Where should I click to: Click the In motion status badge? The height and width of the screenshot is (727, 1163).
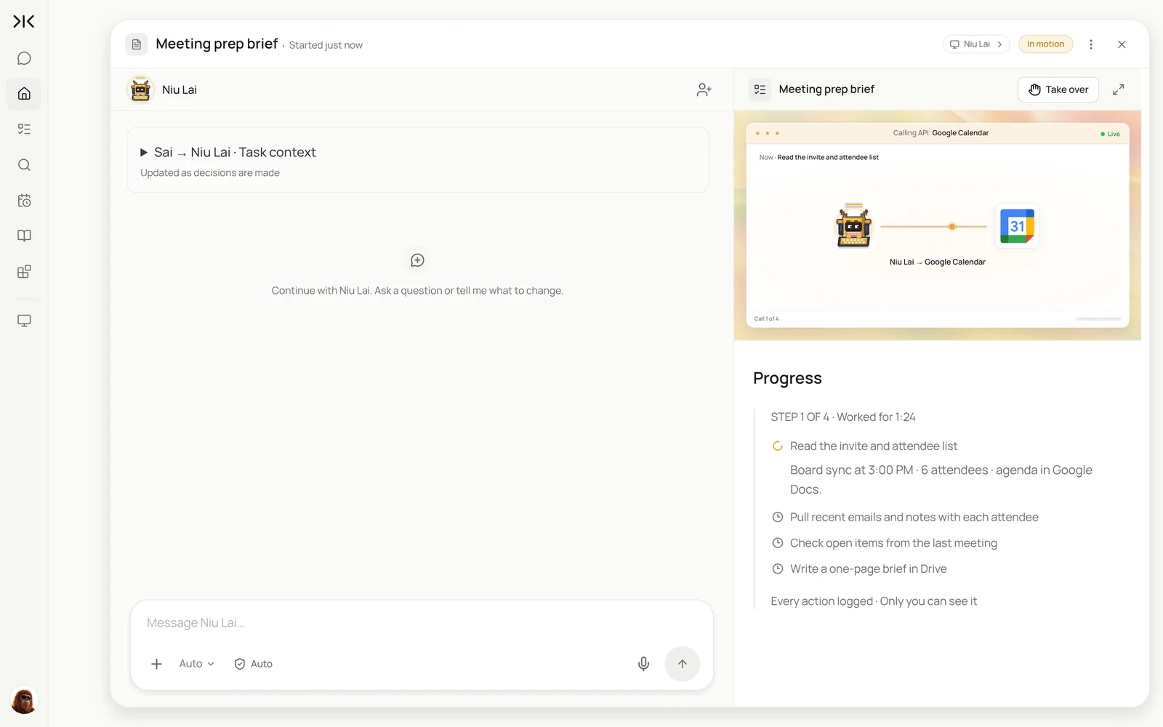[1045, 44]
